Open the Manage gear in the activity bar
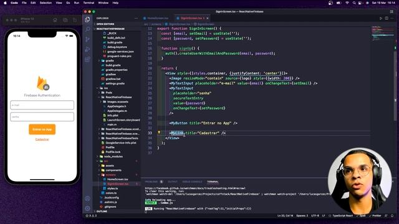The image size is (399, 224). click(87, 208)
